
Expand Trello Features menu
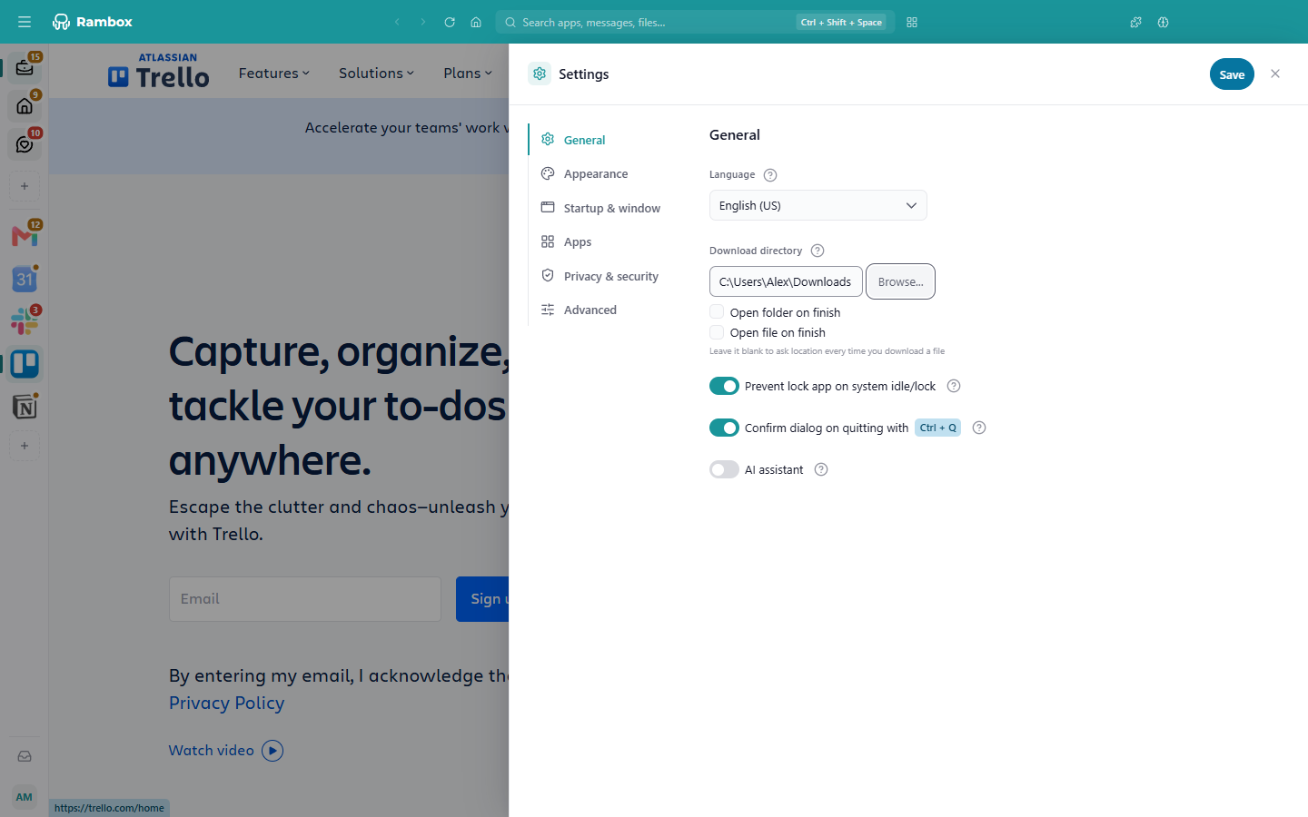coord(274,74)
